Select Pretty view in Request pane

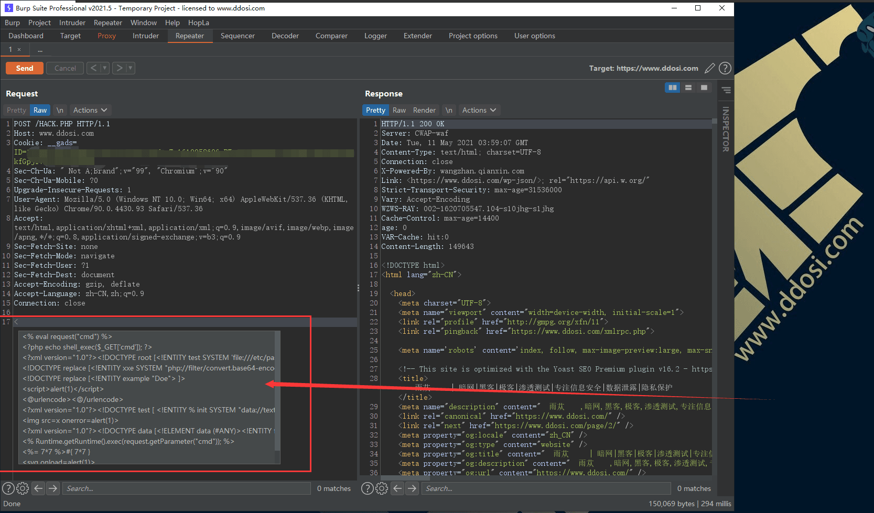[x=16, y=110]
